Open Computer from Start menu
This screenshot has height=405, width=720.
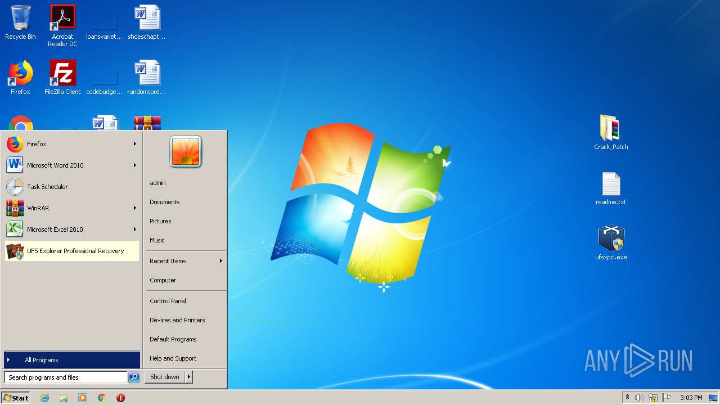tap(163, 280)
